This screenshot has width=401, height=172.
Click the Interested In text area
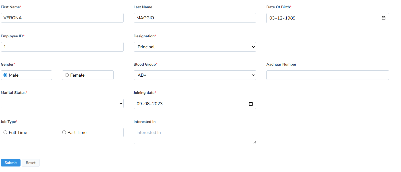coord(195,136)
